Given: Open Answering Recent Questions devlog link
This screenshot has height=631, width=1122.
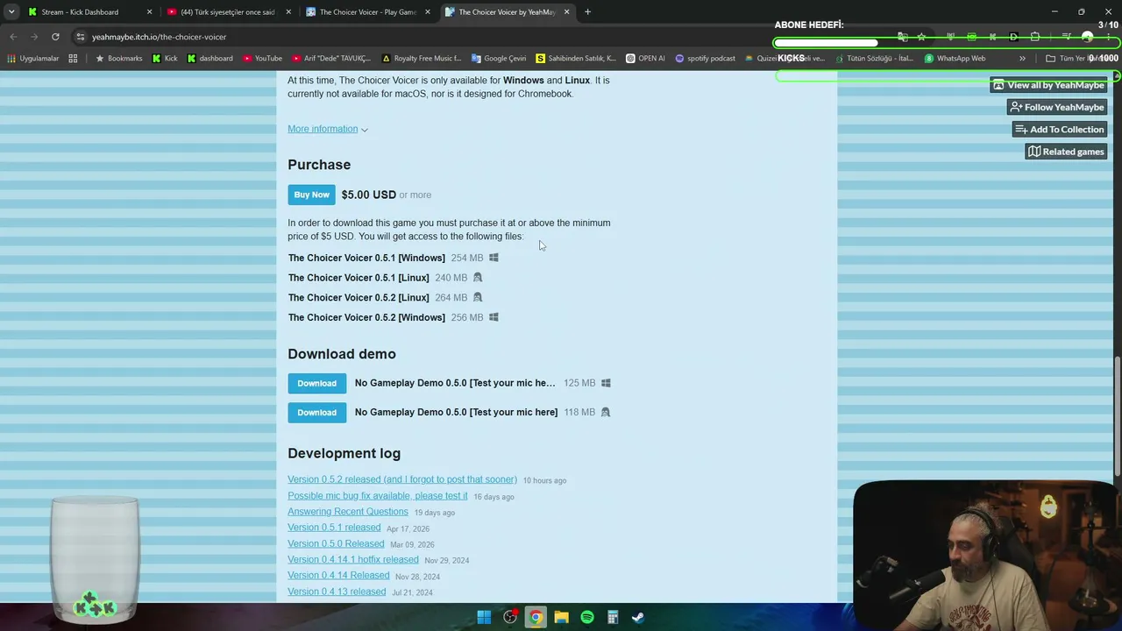Looking at the screenshot, I should click(348, 512).
